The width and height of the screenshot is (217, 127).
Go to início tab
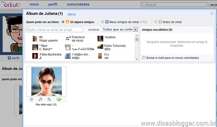point(34,4)
